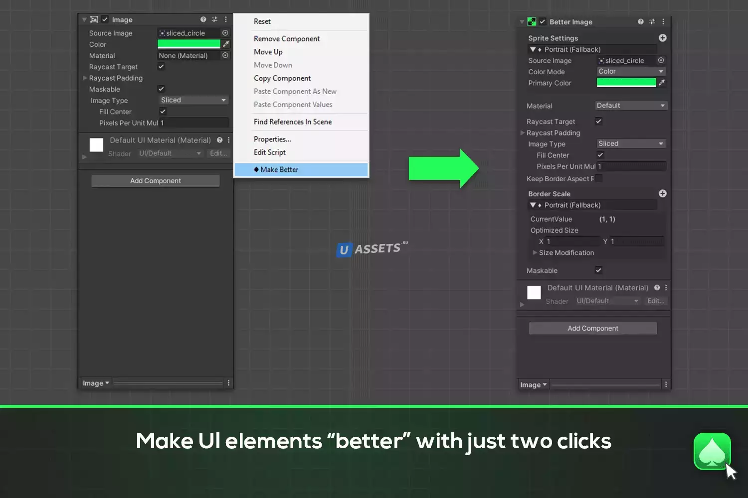The height and width of the screenshot is (498, 748).
Task: Click the left panel's white material preview swatch
Action: pyautogui.click(x=96, y=145)
